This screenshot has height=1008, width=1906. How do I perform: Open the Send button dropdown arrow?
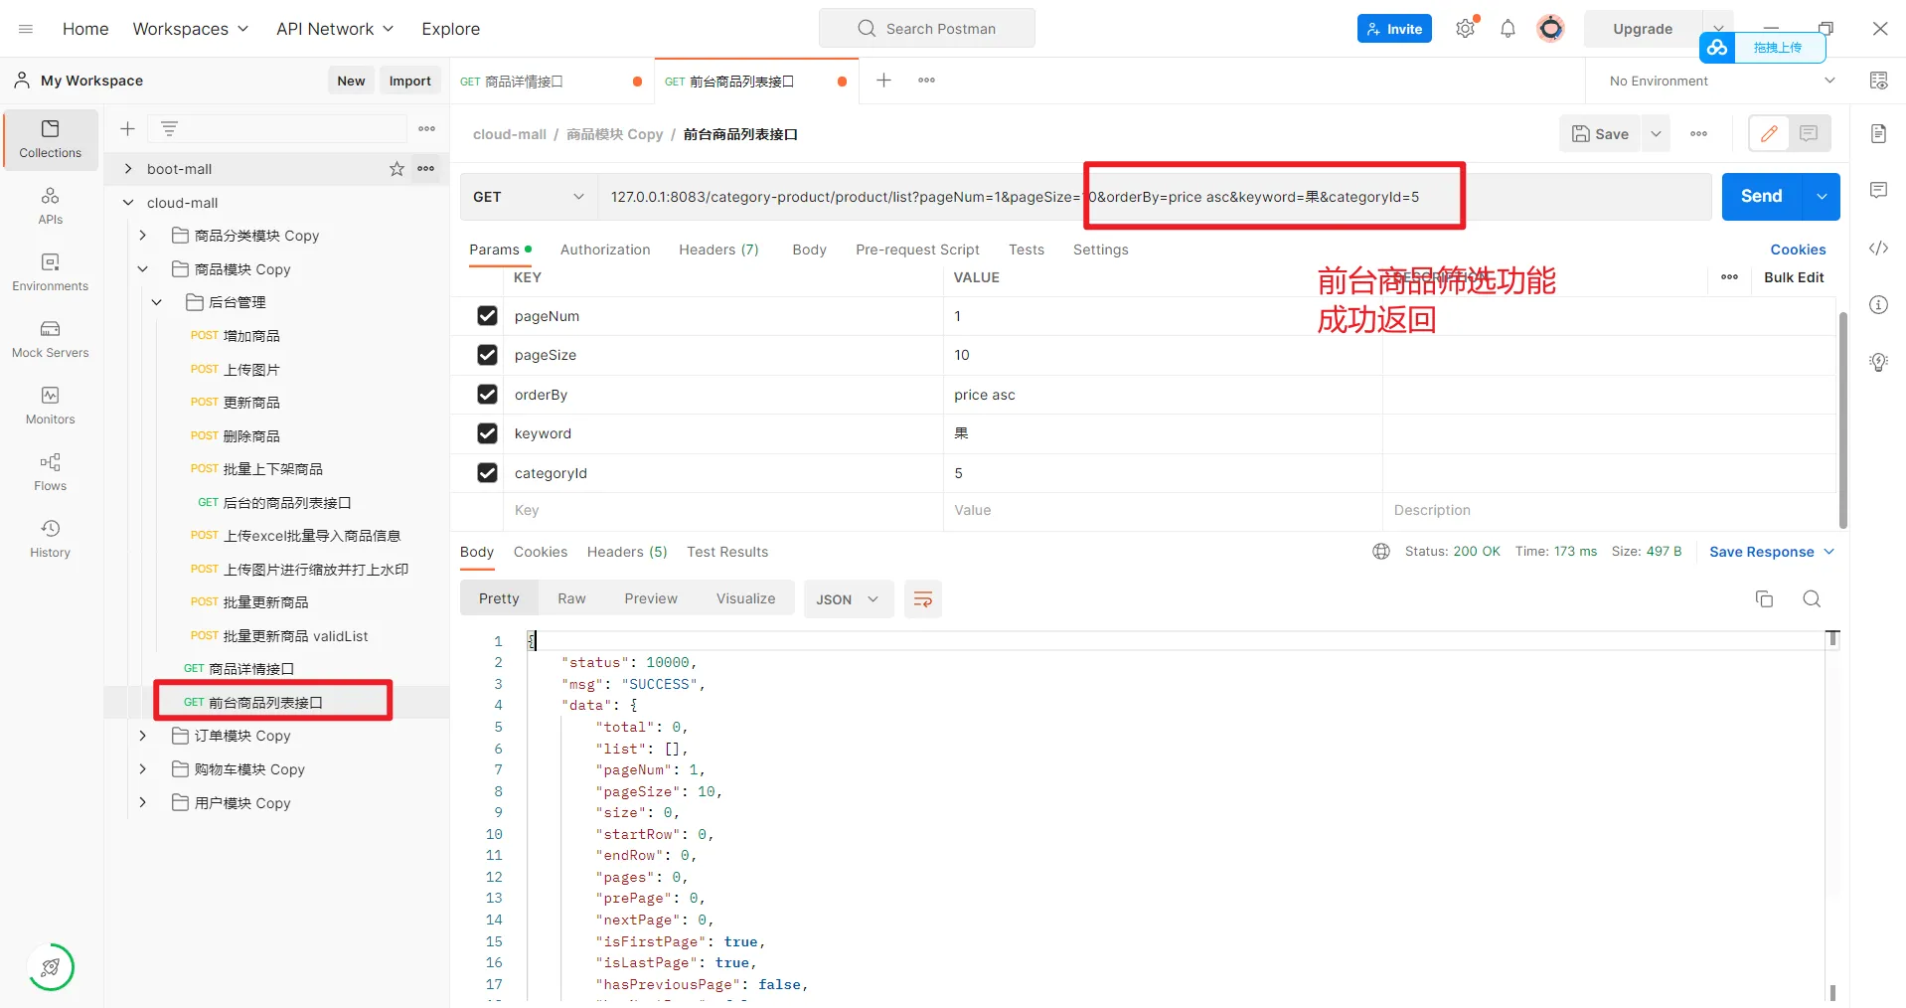tap(1822, 197)
